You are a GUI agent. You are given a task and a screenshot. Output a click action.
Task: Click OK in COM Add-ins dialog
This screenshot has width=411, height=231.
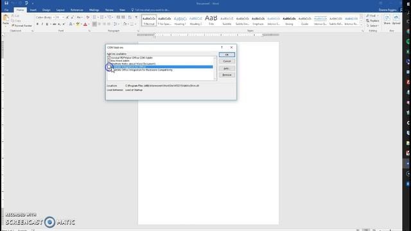click(x=227, y=55)
